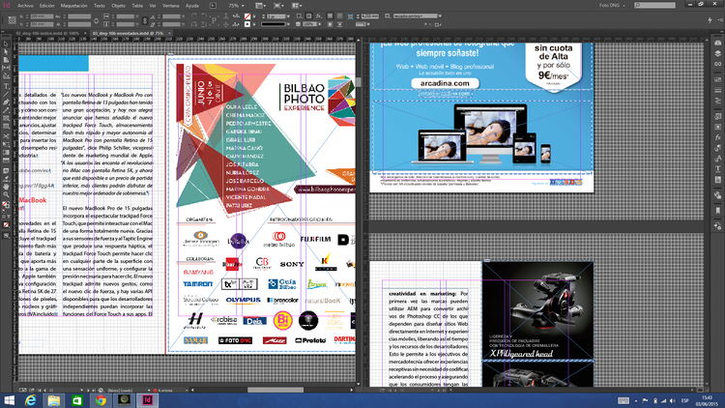Viewport: 725px width, 408px height.
Task: Click the stroke color swatch in control panel
Action: click(x=247, y=24)
